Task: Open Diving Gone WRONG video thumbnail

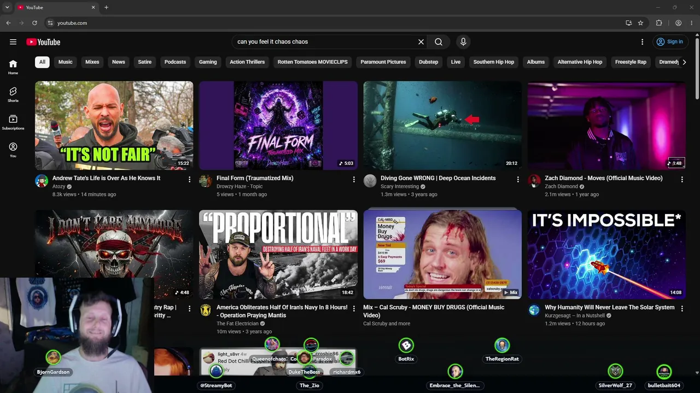Action: click(x=442, y=126)
